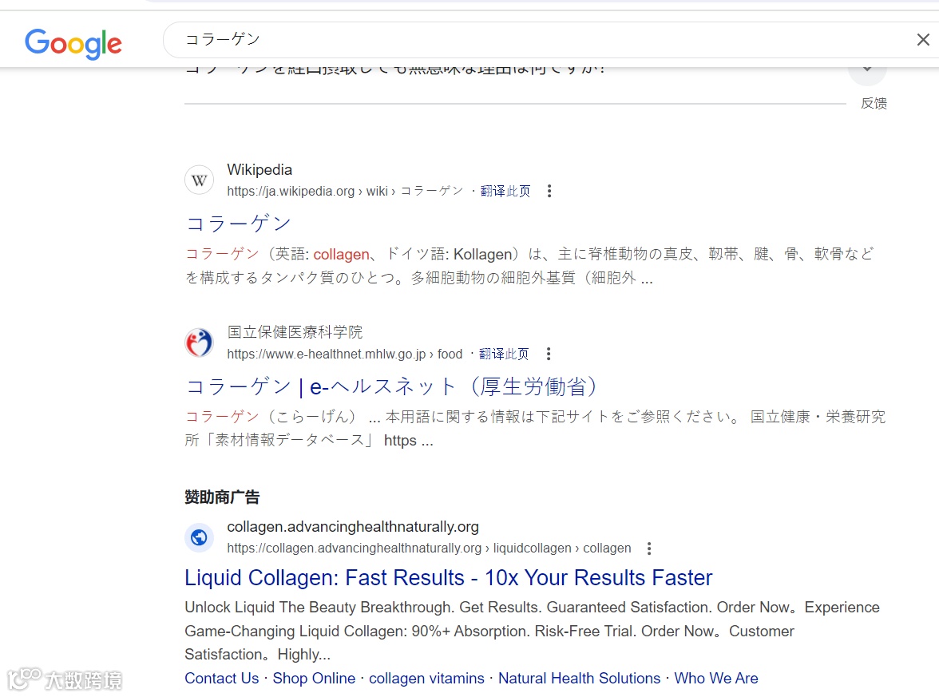Open the Liquid Collagen: Fast Results ad
Viewport: 939px width, 697px height.
click(449, 578)
